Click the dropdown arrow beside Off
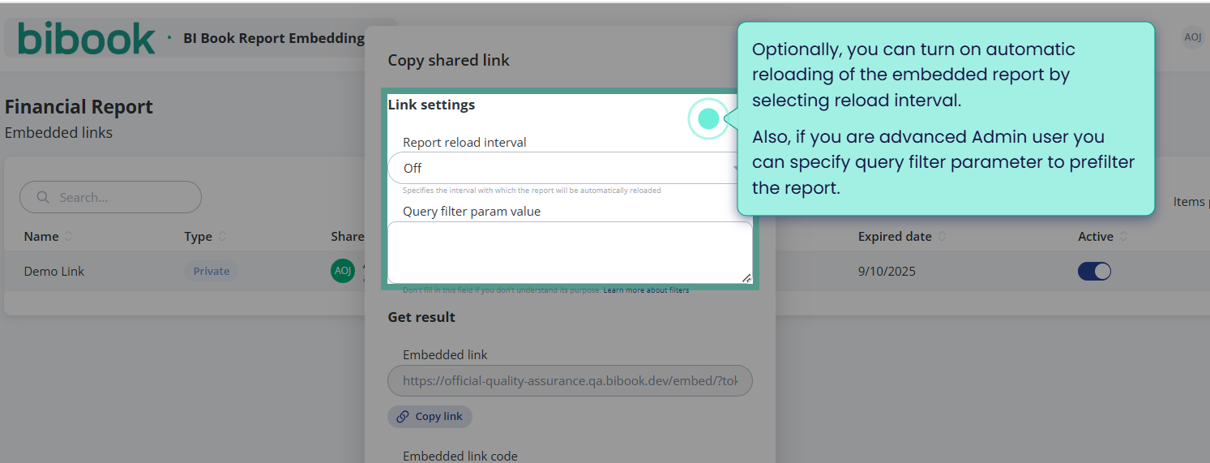 (x=735, y=168)
